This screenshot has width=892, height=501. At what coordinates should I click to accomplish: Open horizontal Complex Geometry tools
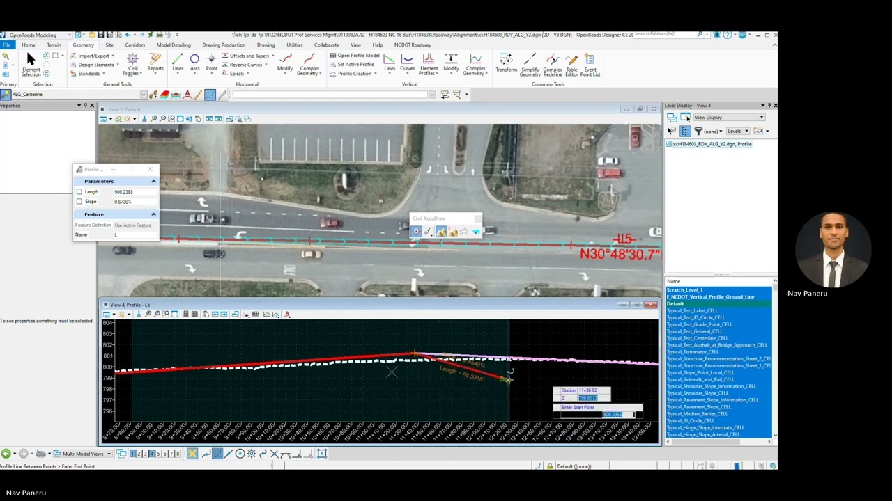[309, 64]
